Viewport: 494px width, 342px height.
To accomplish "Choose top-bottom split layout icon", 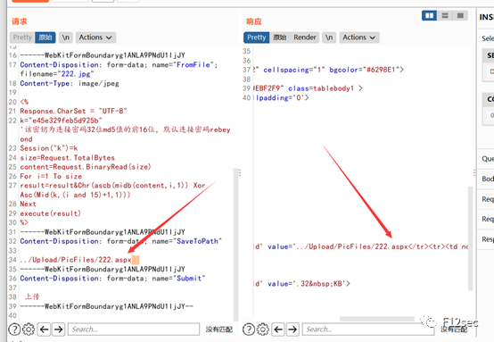I will click(445, 15).
